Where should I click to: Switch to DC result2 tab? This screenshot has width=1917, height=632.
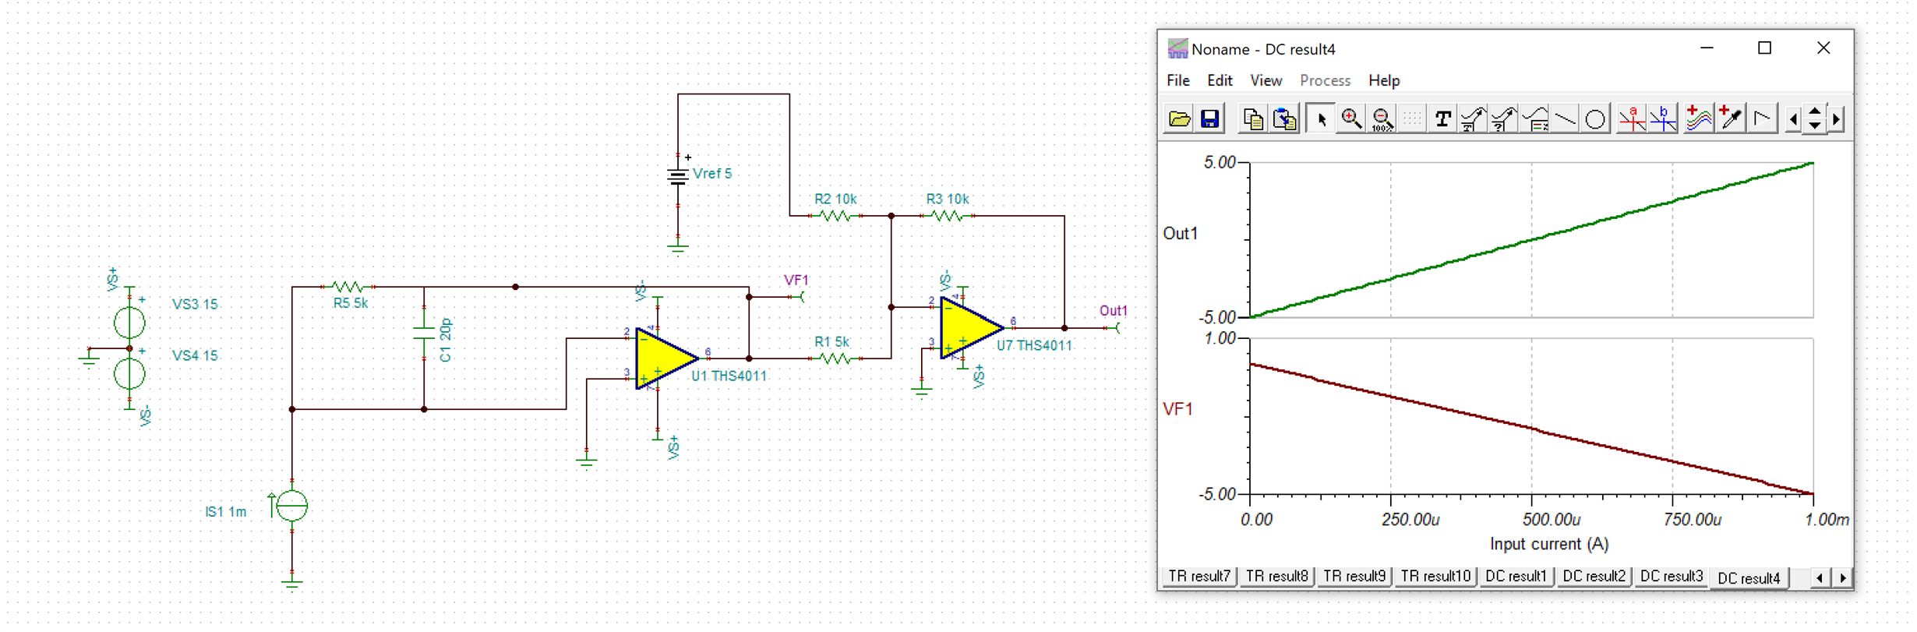point(1594,577)
